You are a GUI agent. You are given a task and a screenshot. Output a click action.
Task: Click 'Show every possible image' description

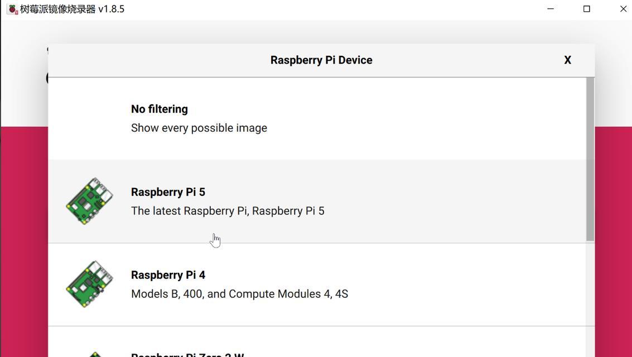(x=199, y=128)
